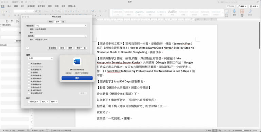
Task: Check the 前置詞須相符 checkbox
Action: coord(29,78)
